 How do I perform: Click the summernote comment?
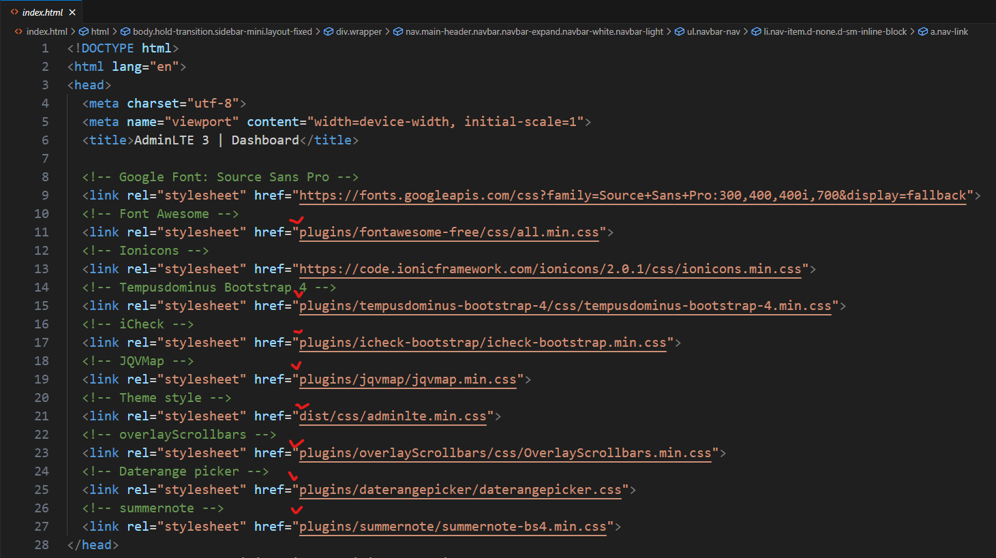click(153, 508)
